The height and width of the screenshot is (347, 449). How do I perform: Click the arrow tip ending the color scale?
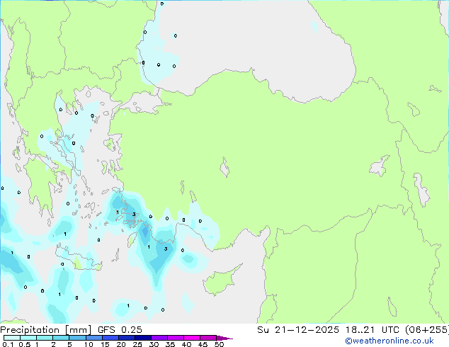point(229,339)
